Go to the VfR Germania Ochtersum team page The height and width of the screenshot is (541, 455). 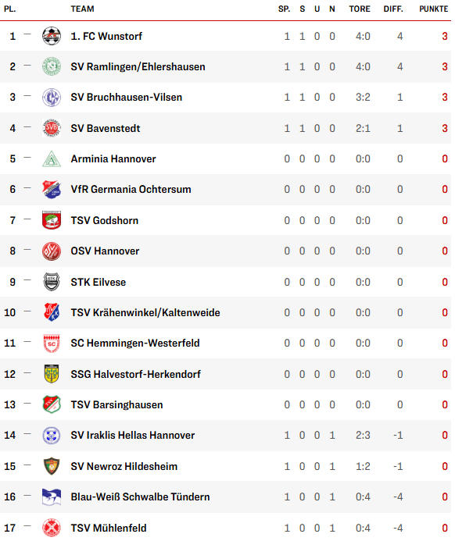coord(131,190)
